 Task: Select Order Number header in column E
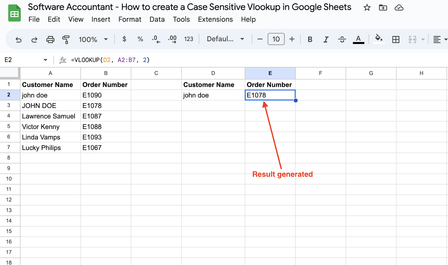[270, 85]
